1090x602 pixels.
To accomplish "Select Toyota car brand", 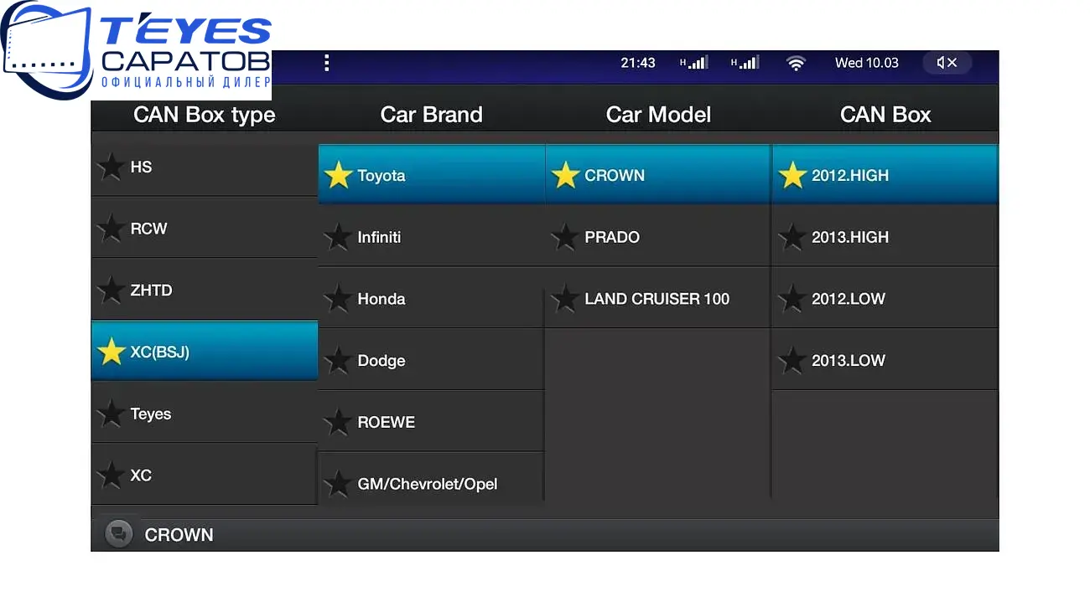I will (432, 175).
